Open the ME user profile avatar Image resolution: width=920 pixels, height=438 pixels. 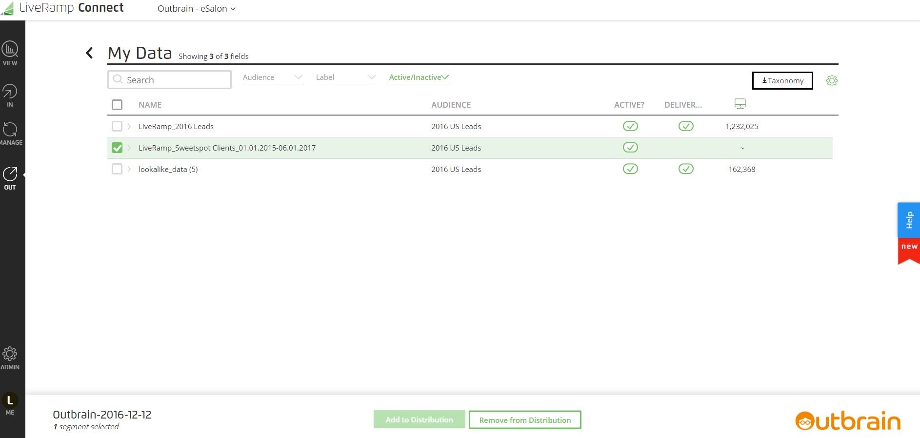pos(10,401)
